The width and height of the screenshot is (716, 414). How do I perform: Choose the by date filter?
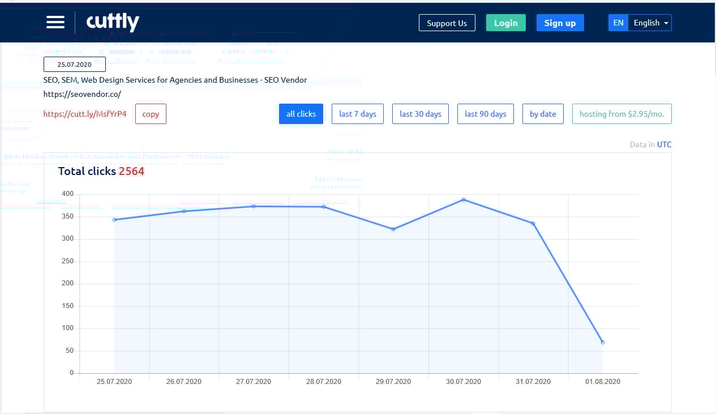[x=543, y=114]
